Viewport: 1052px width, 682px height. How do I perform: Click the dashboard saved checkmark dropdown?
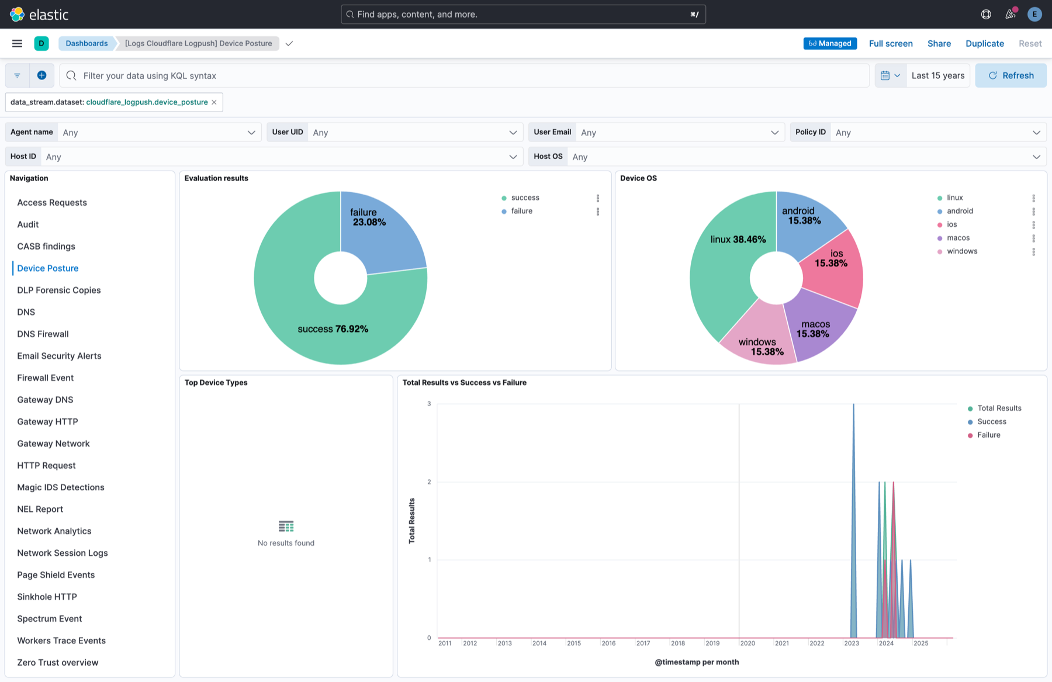click(x=289, y=43)
